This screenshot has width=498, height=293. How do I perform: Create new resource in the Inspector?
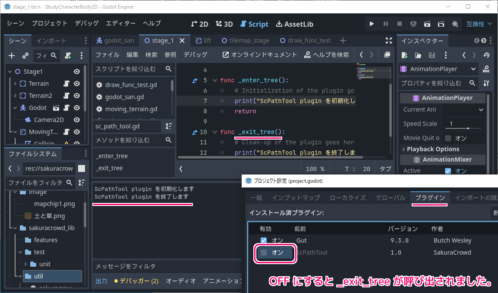[405, 55]
